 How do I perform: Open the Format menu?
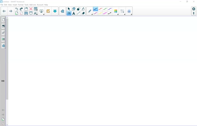click(21, 5)
